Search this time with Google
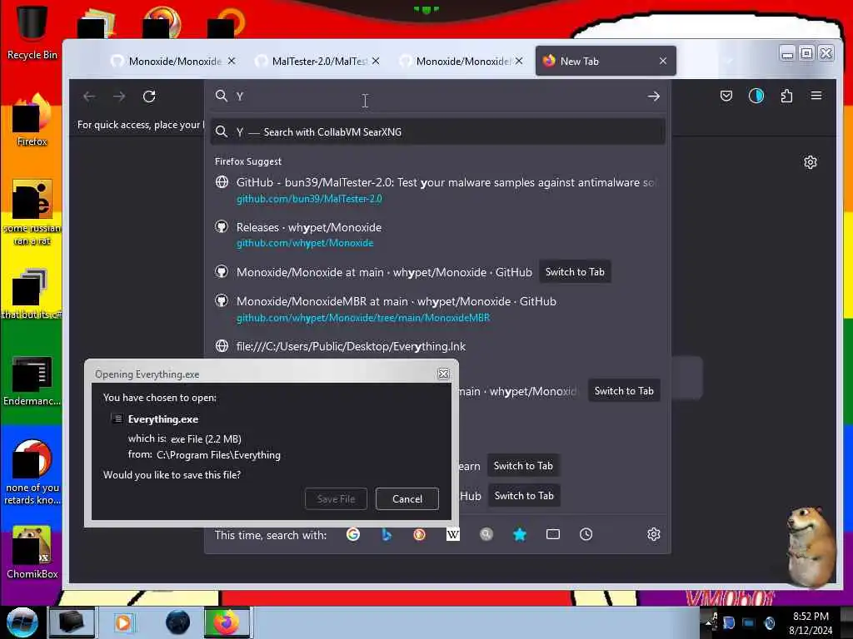Screen dimensions: 853x639 [353, 535]
